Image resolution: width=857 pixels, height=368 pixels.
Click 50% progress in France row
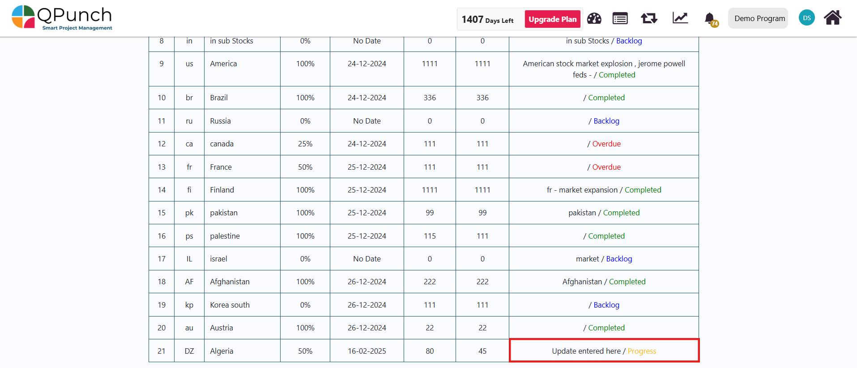click(305, 167)
